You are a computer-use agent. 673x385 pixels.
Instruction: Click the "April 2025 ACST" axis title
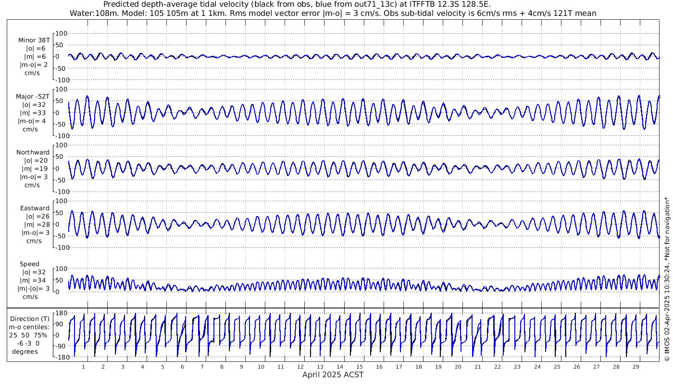(x=333, y=375)
